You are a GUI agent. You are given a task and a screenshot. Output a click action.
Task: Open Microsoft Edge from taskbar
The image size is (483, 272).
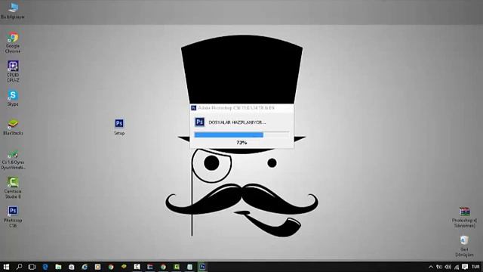click(45, 267)
